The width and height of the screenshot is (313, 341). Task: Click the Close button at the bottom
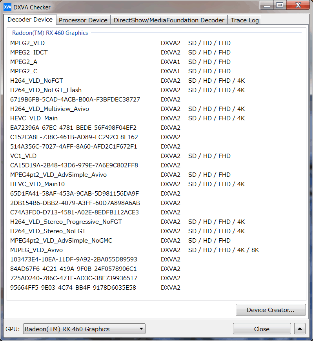[x=262, y=329]
